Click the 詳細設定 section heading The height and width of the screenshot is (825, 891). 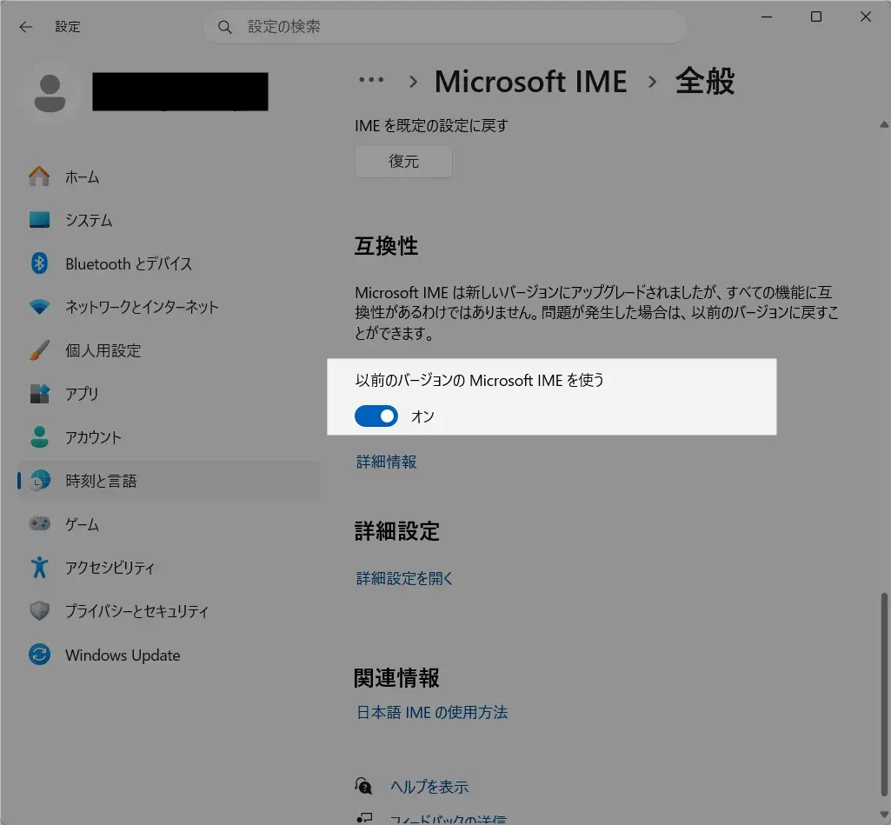click(x=396, y=531)
